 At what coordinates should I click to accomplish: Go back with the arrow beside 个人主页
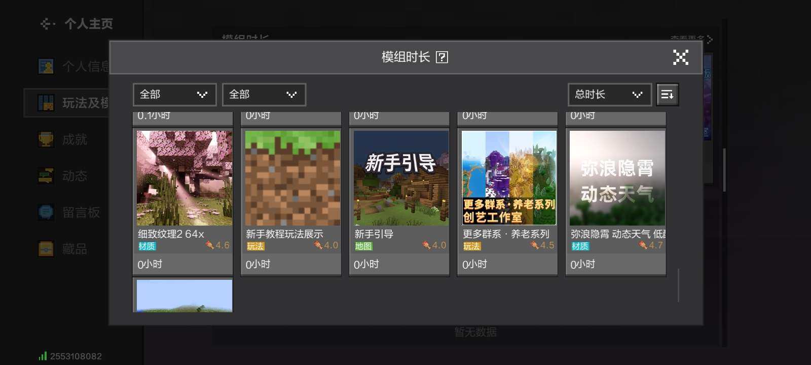click(x=48, y=24)
